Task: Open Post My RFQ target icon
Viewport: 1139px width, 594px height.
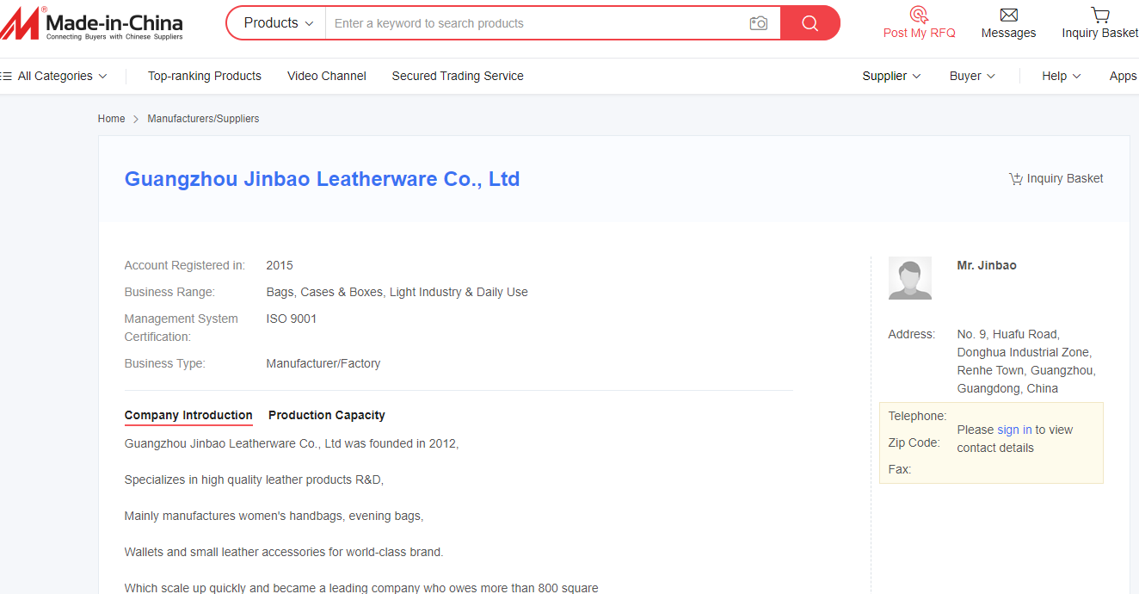Action: click(x=919, y=15)
